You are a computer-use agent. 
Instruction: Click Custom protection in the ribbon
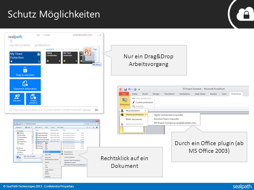[x=143, y=102]
